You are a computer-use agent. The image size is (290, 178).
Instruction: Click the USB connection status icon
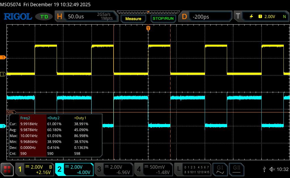(x=265, y=169)
